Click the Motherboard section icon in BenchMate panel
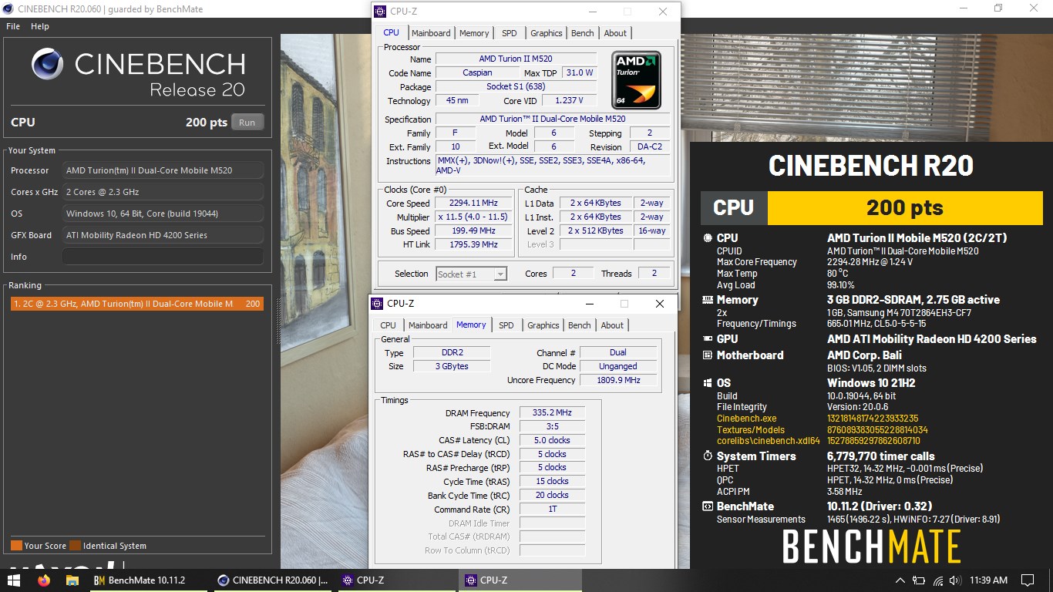The image size is (1053, 592). (x=708, y=355)
